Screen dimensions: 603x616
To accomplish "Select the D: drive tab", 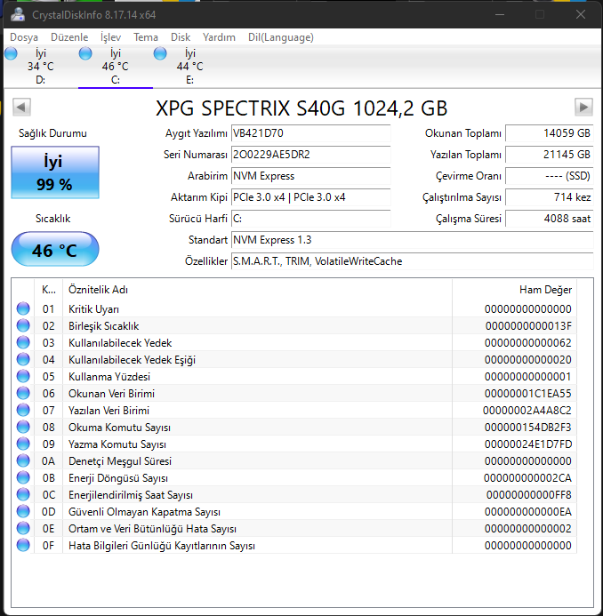I will pos(41,67).
